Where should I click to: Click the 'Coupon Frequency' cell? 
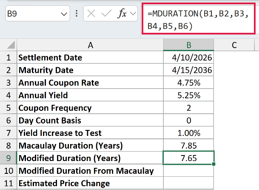pos(90,108)
